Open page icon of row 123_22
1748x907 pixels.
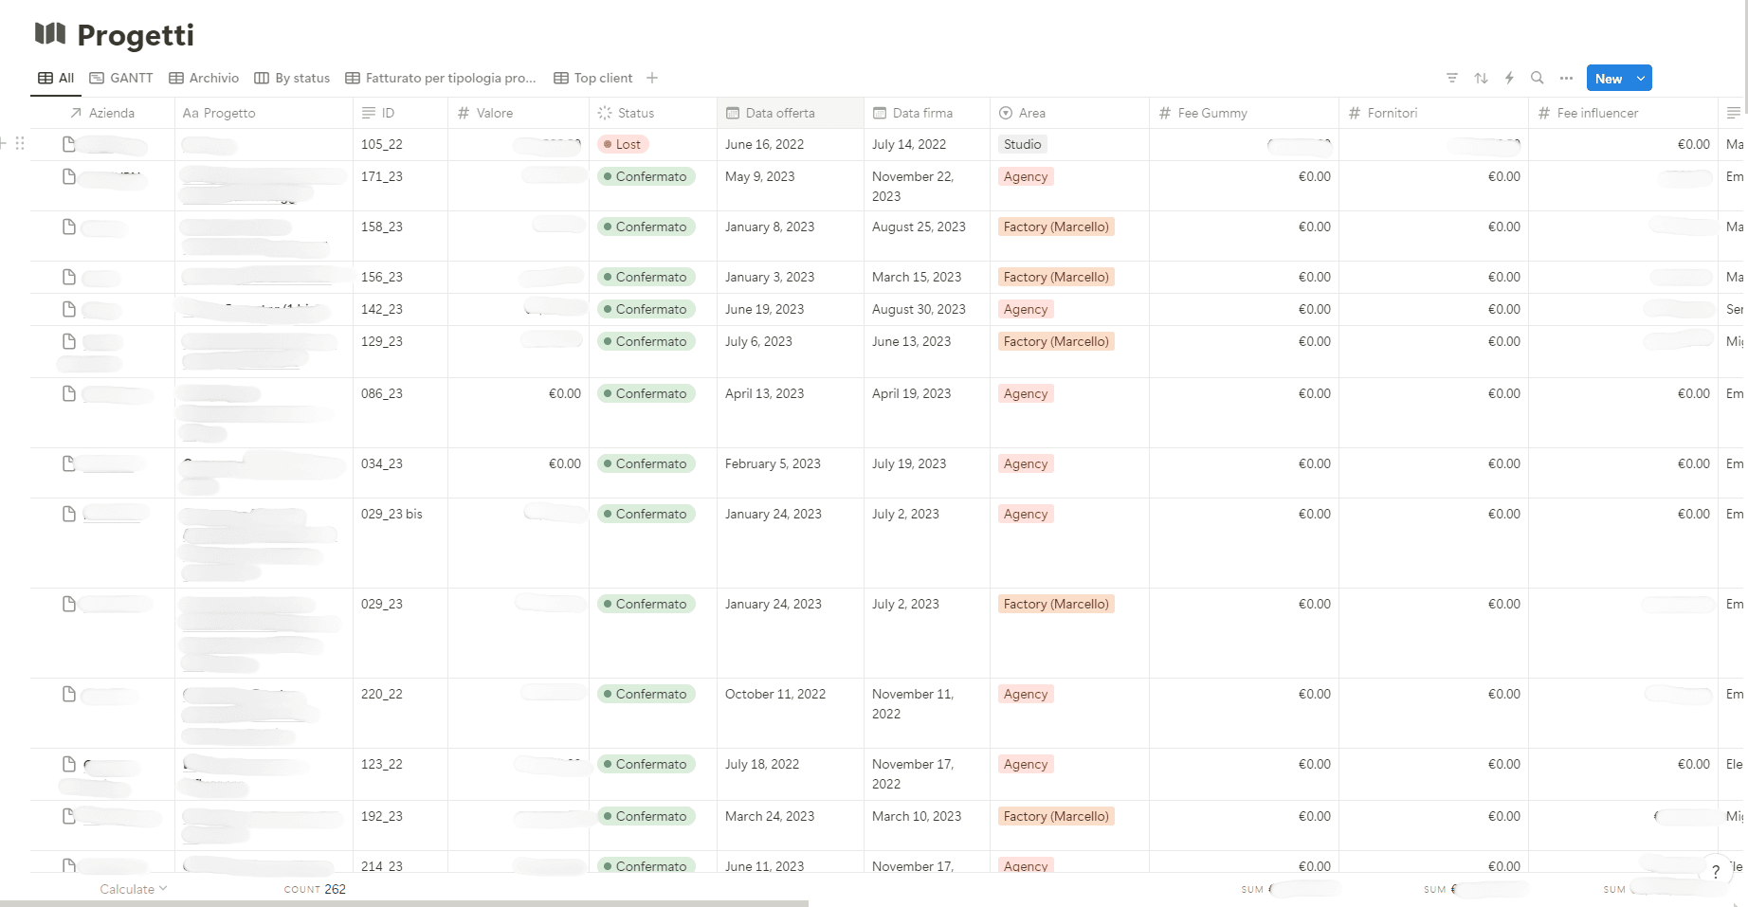[68, 764]
